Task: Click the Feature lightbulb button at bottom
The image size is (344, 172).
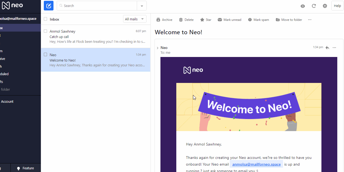Action: (x=26, y=168)
